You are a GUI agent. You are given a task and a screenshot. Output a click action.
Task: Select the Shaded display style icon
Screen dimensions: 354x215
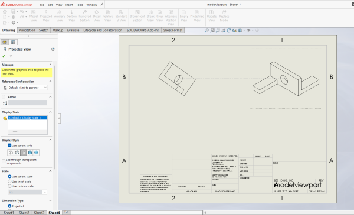tap(36, 153)
